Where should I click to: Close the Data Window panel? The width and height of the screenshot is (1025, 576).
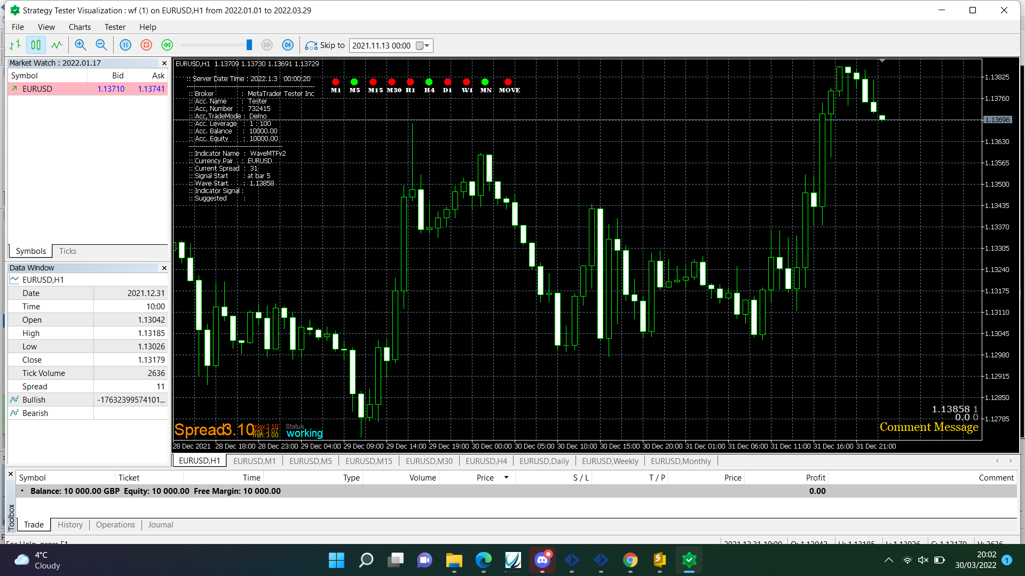[x=164, y=268]
